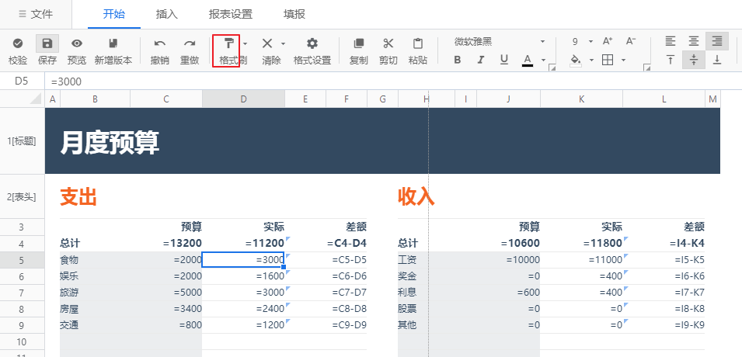742x357 pixels.
Task: Select row 1[标题] header
Action: [x=23, y=140]
